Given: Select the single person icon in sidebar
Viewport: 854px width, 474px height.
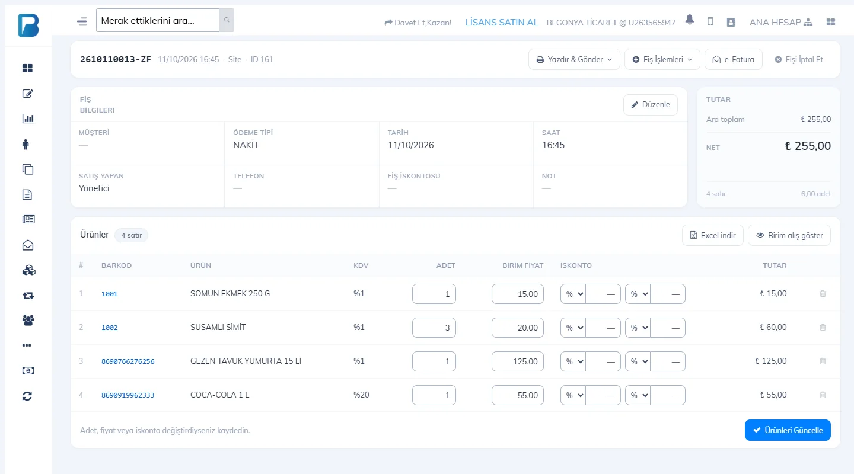Looking at the screenshot, I should pyautogui.click(x=26, y=144).
